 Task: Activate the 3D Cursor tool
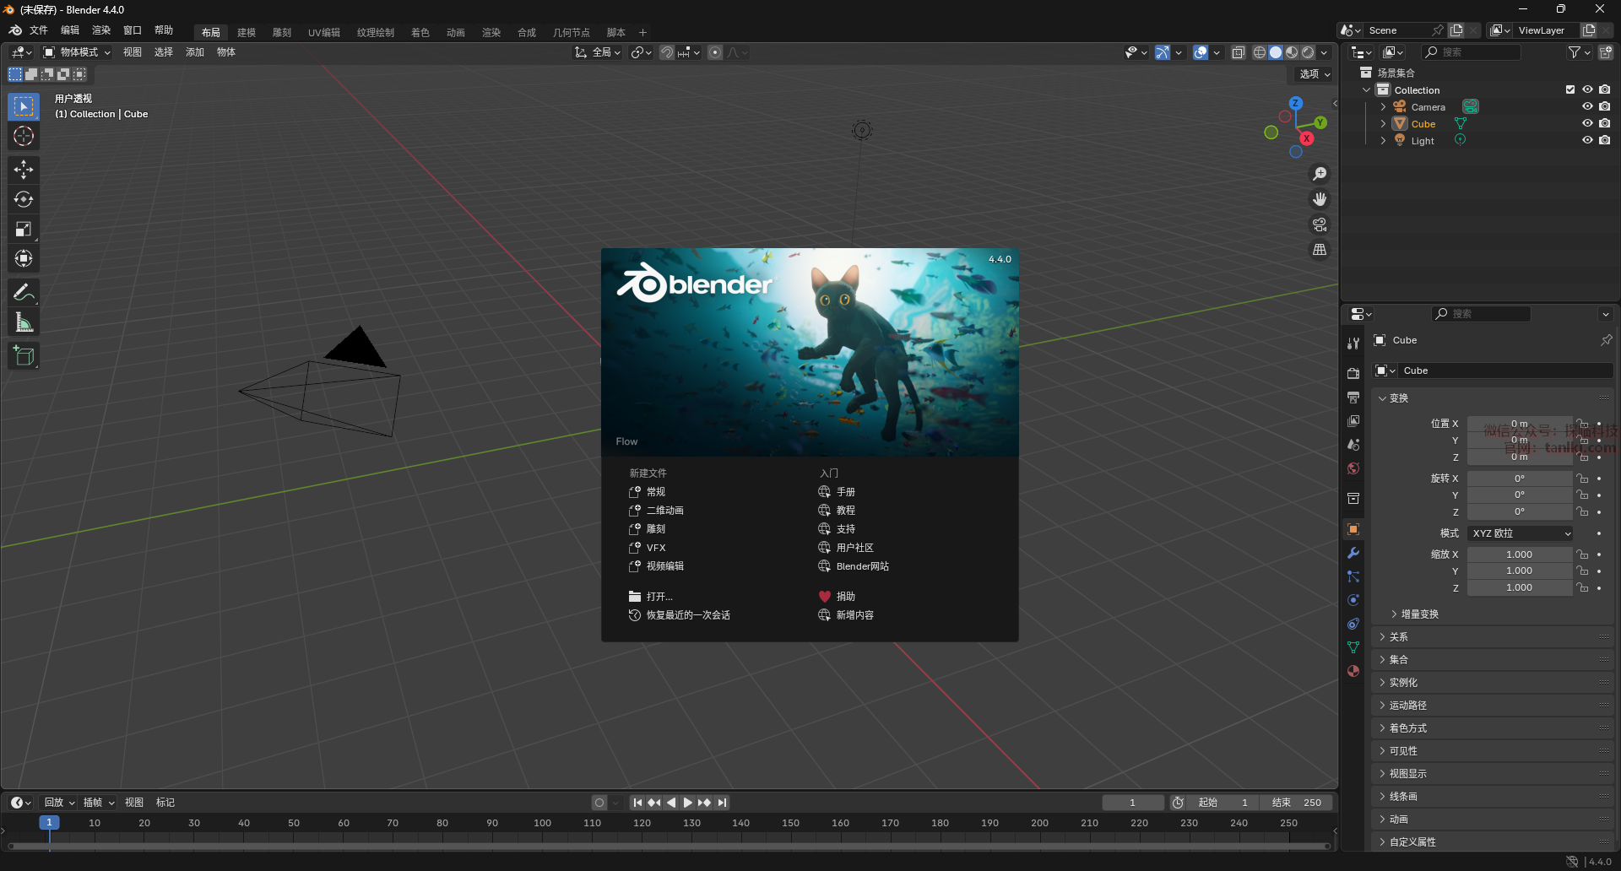click(x=24, y=136)
